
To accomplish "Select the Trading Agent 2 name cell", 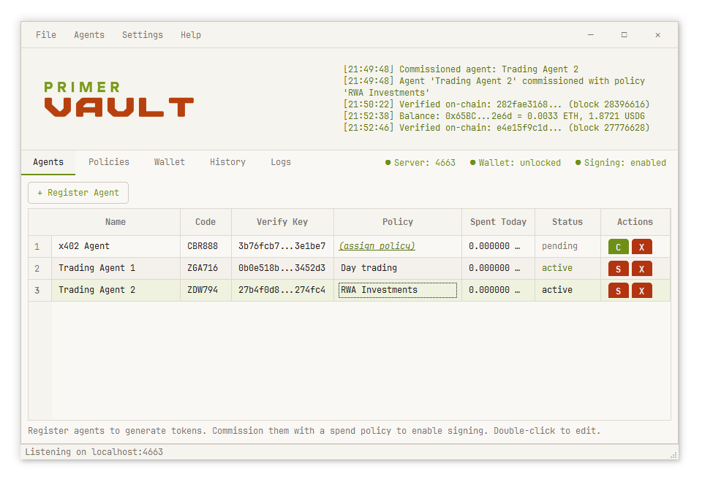I will pos(116,290).
